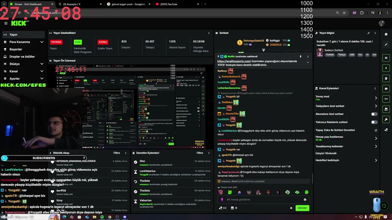This screenshot has height=220, width=392.
Task: Select the pencil icon in right sidebar
Action: pos(386,45)
